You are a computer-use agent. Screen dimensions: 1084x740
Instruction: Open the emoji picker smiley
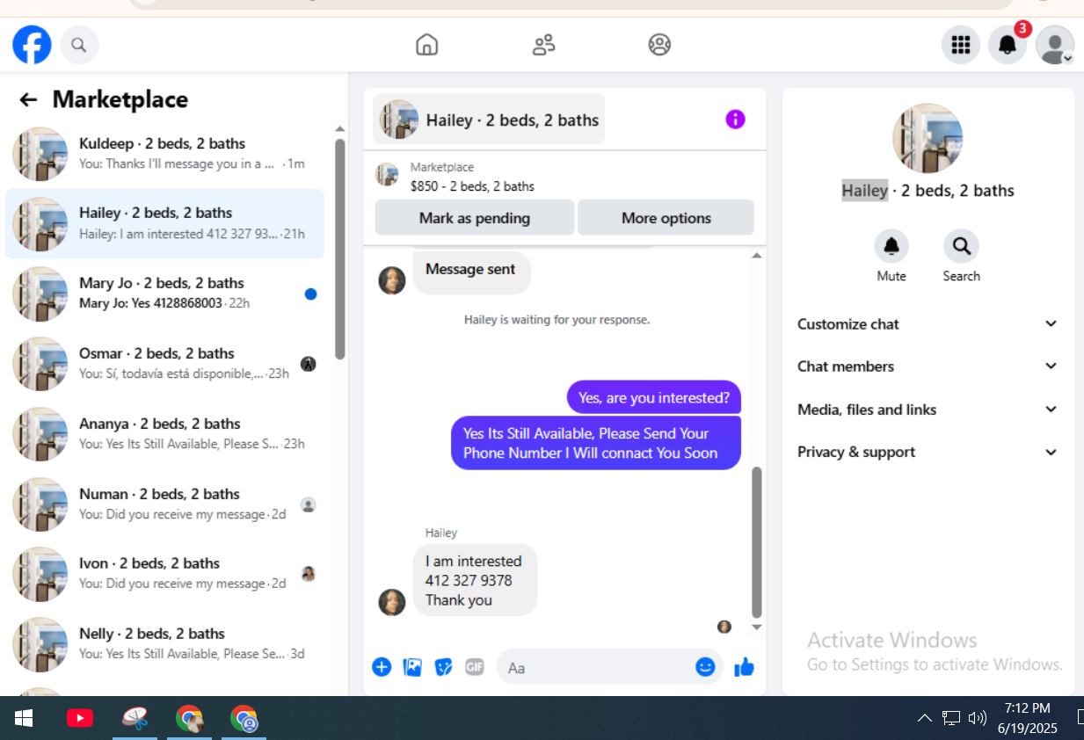click(x=705, y=667)
